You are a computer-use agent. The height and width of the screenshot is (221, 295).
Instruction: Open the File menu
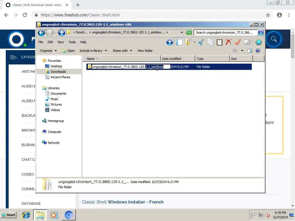(x=41, y=42)
